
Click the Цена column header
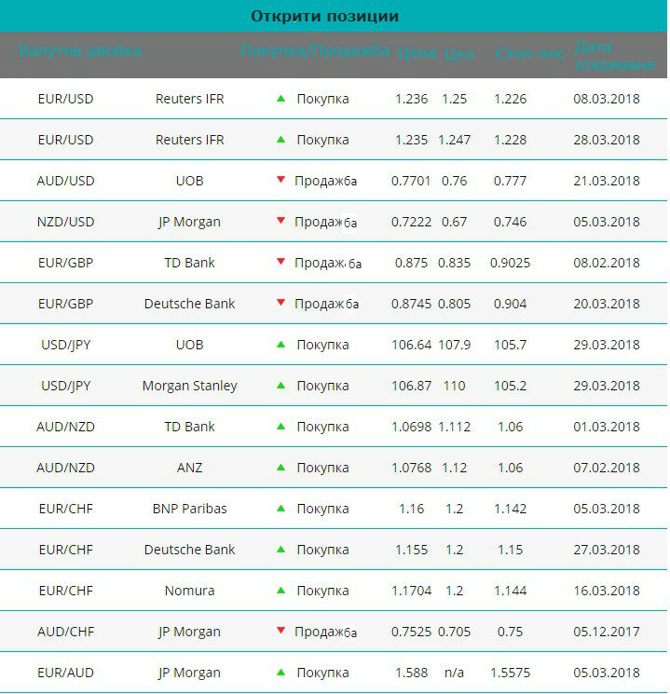click(417, 53)
